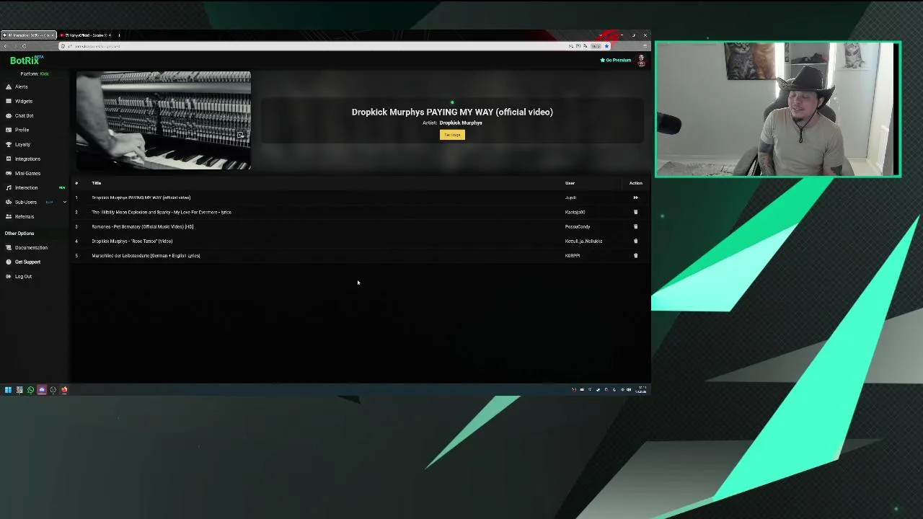
Task: Select song 'Dropkick Murphys PAYING MY WAY' in queue
Action: point(359,198)
